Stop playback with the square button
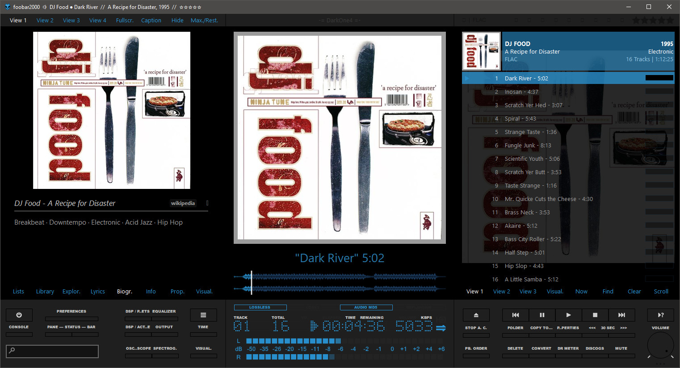 (x=595, y=315)
